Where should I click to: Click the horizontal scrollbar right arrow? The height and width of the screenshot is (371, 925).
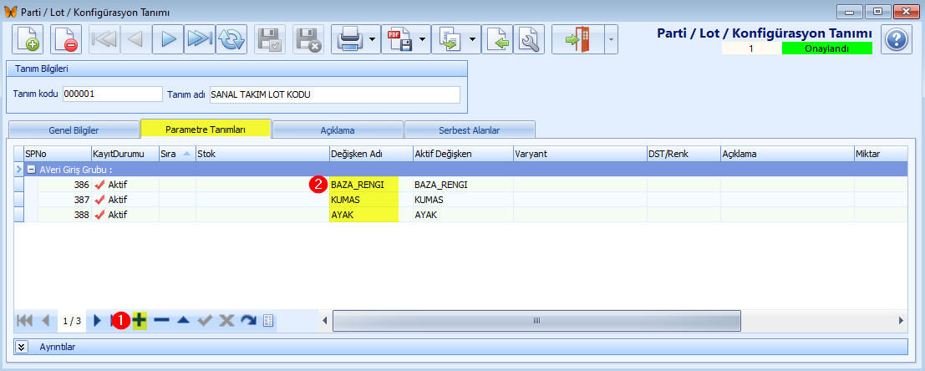[901, 321]
